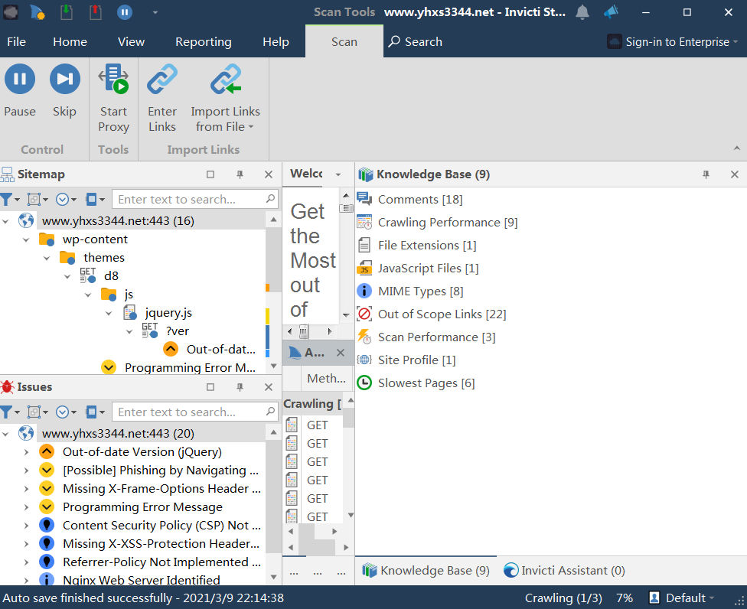
Task: Start the proxy tool
Action: tap(113, 98)
